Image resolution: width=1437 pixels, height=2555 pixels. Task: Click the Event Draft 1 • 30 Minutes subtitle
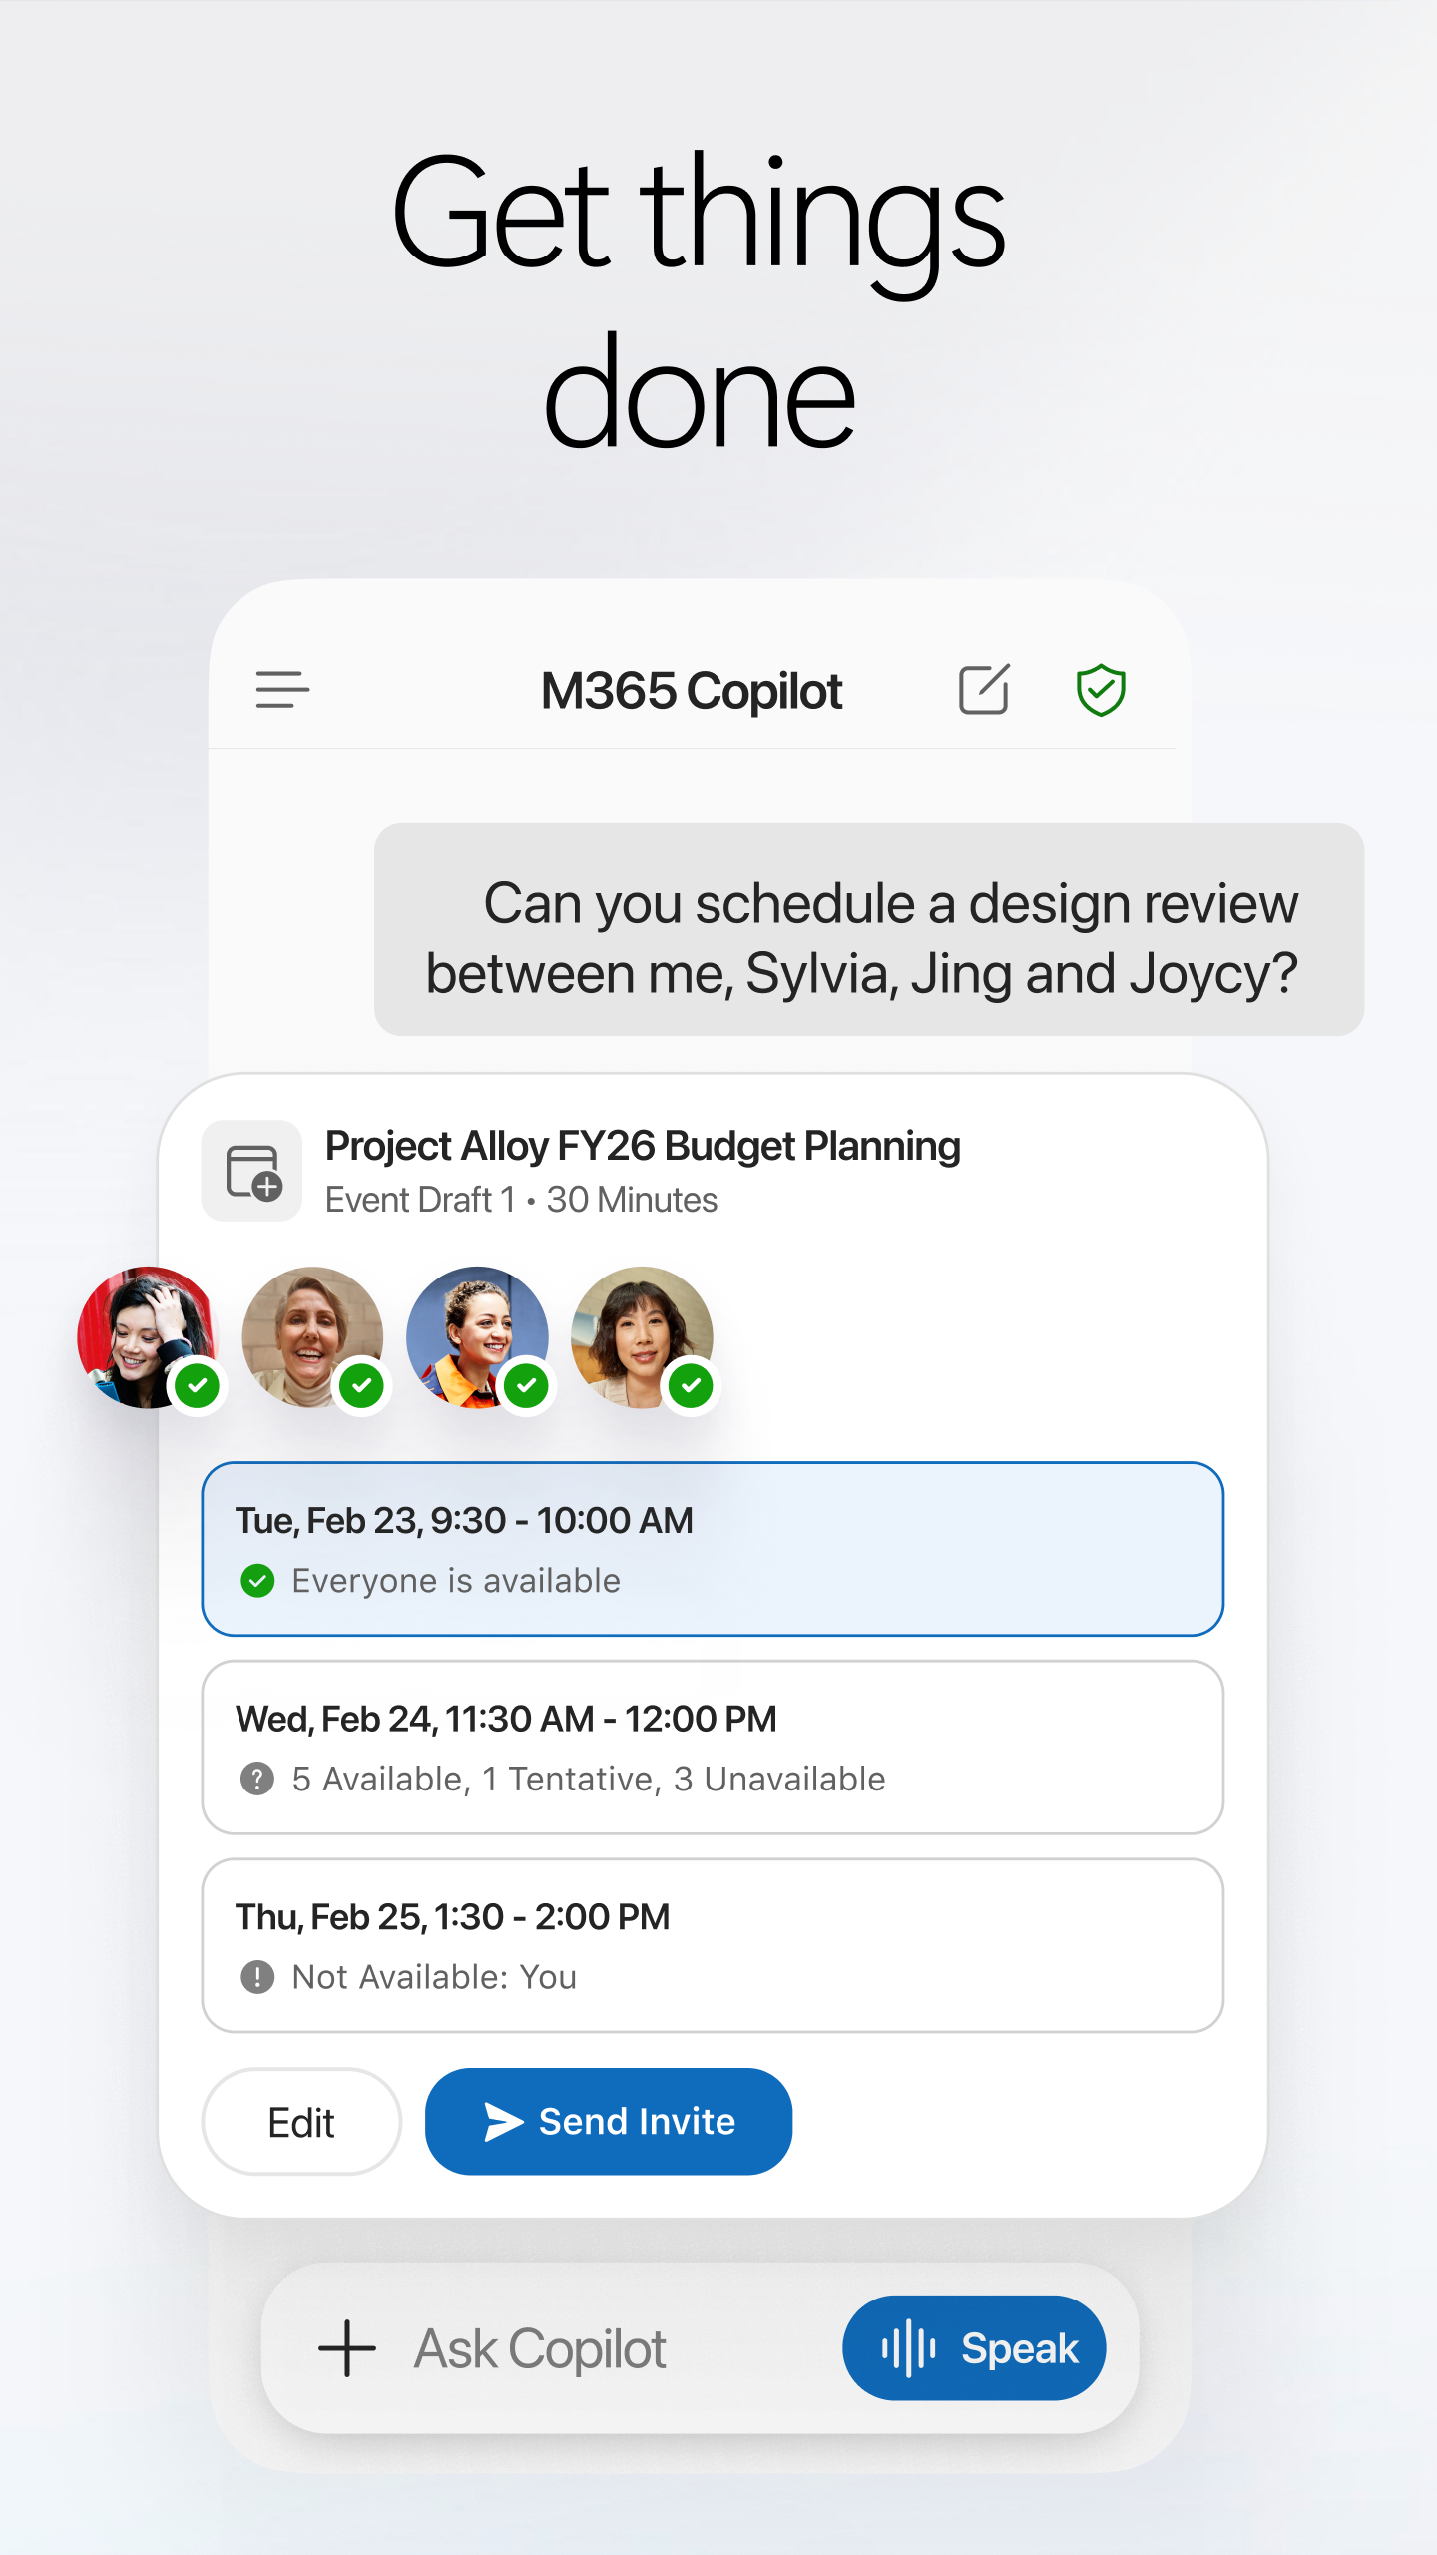pyautogui.click(x=521, y=1200)
